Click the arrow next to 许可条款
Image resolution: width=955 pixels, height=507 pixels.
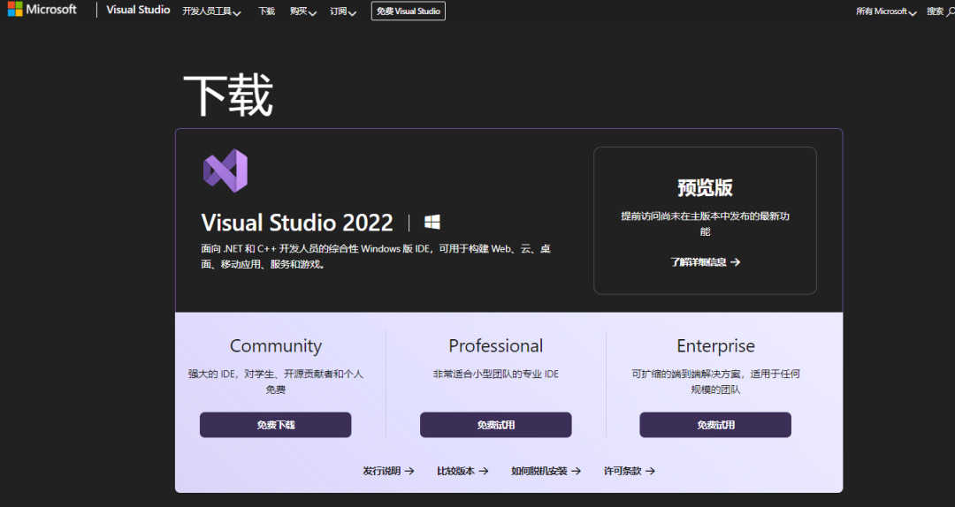click(651, 471)
